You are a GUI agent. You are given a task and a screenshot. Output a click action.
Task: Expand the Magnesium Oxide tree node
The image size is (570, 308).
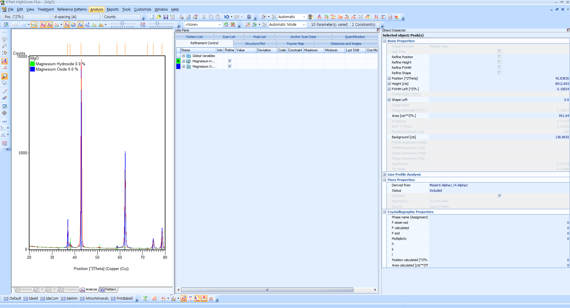point(184,66)
